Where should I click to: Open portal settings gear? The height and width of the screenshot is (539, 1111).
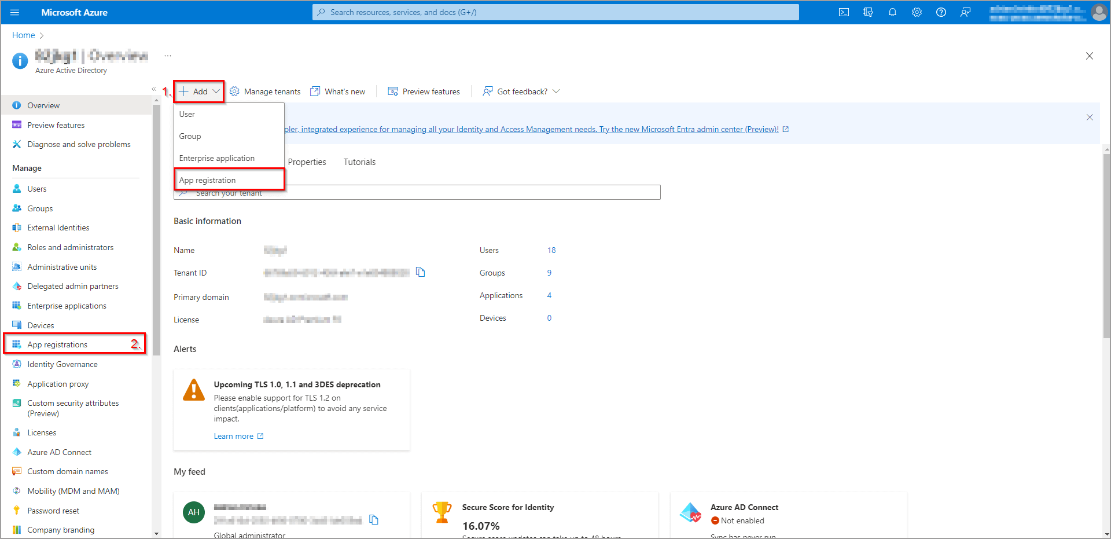pos(917,12)
